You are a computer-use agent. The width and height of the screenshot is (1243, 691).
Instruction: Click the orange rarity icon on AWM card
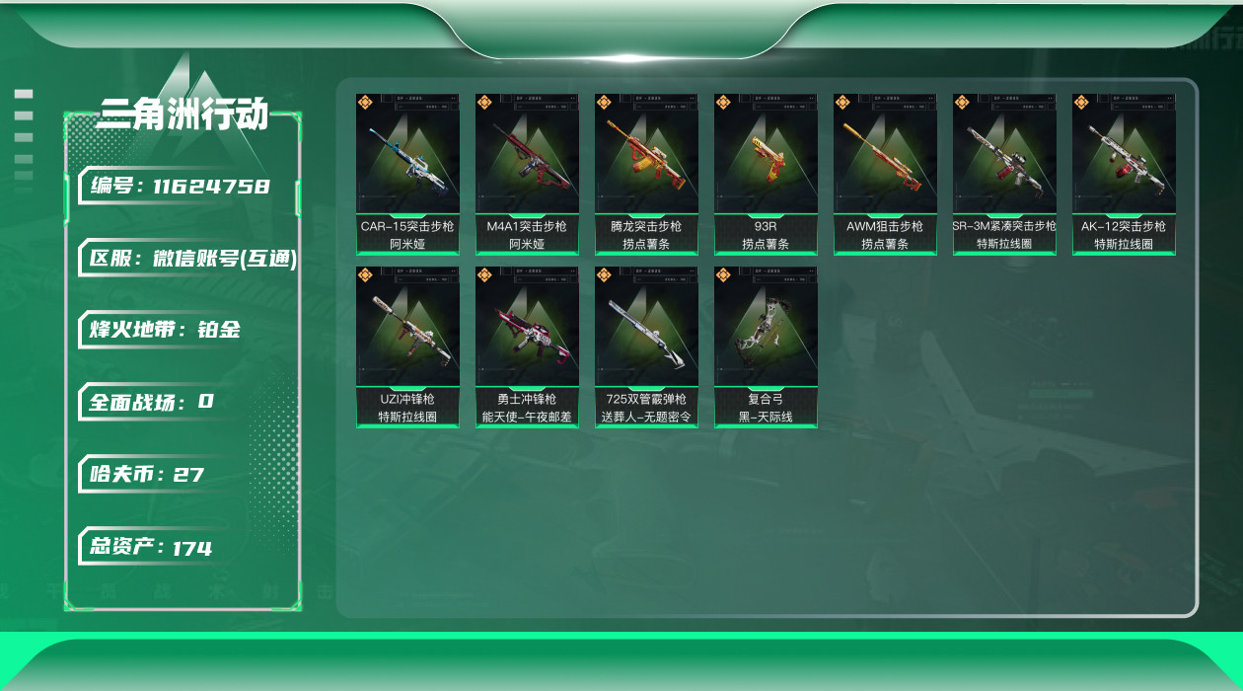pos(842,102)
